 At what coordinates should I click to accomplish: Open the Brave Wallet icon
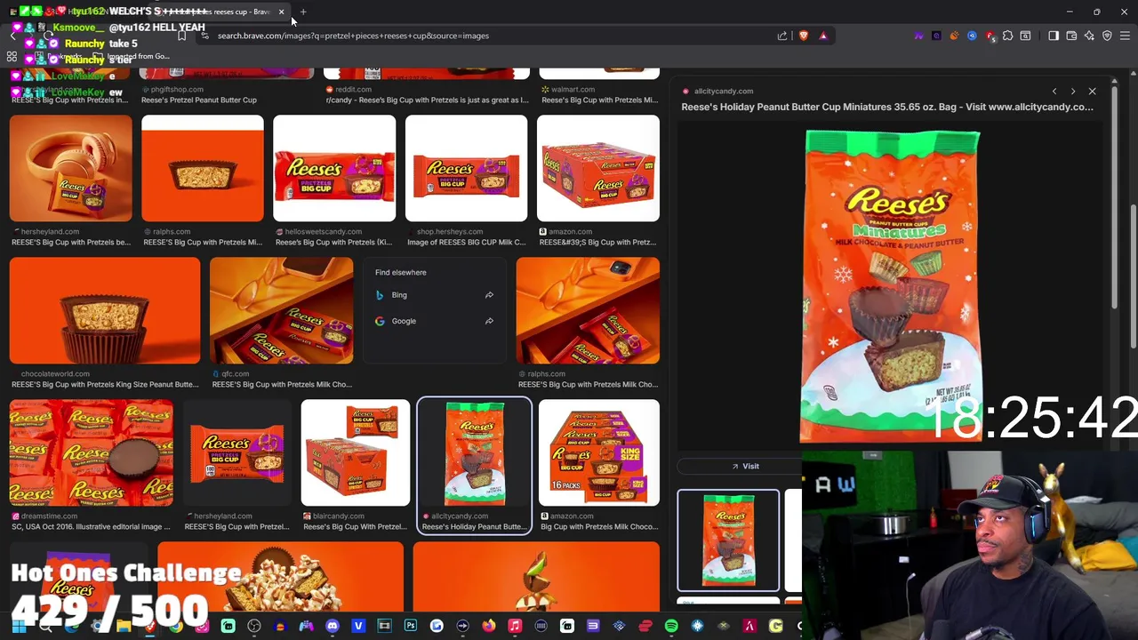tap(1071, 36)
